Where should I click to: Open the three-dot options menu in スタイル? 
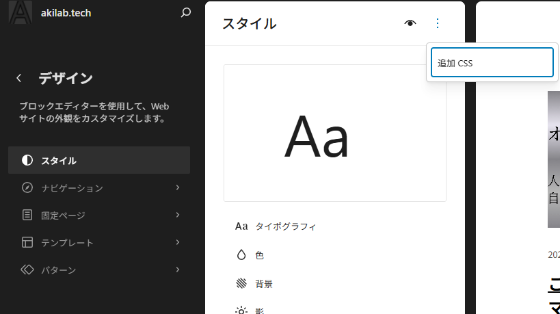(438, 23)
